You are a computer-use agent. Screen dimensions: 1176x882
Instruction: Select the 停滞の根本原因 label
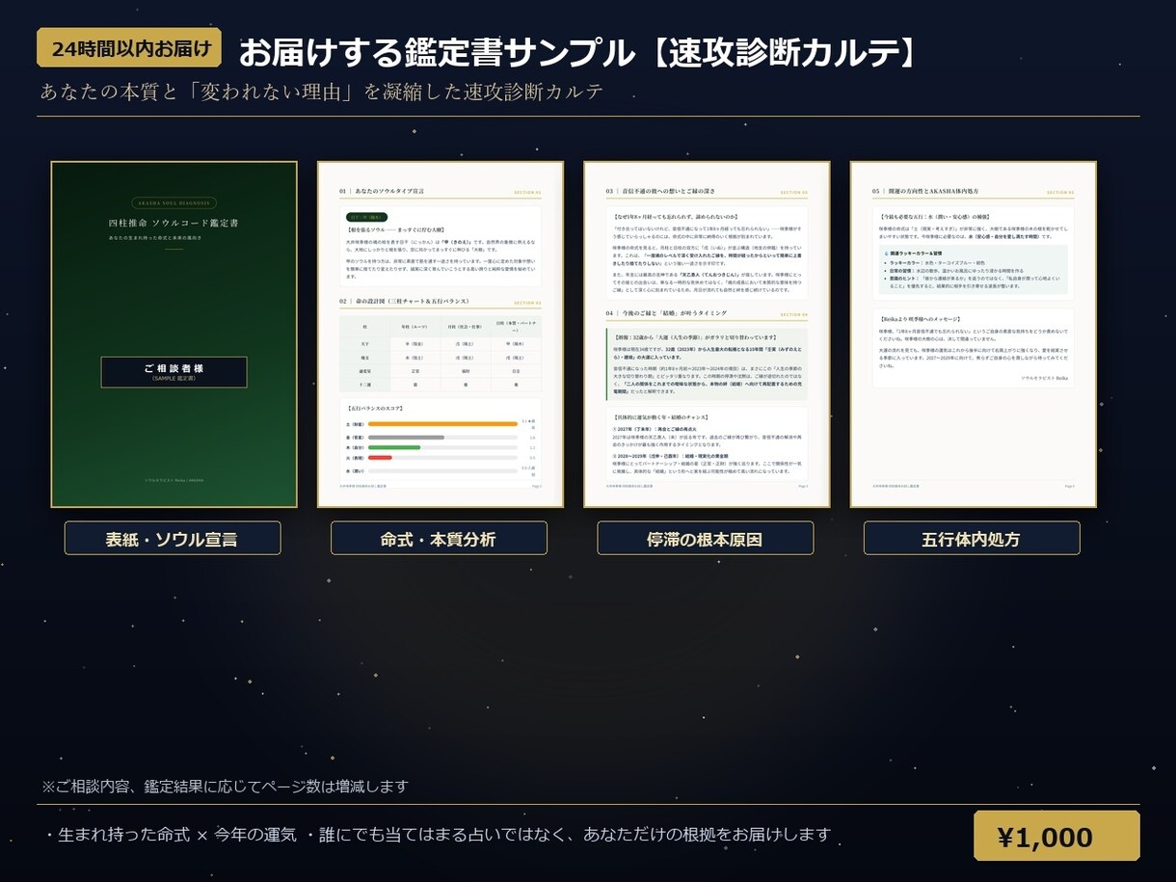click(x=706, y=538)
